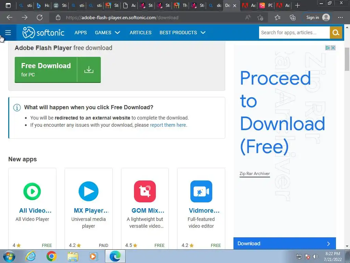Open Windows Media Player from taskbar

(x=93, y=256)
